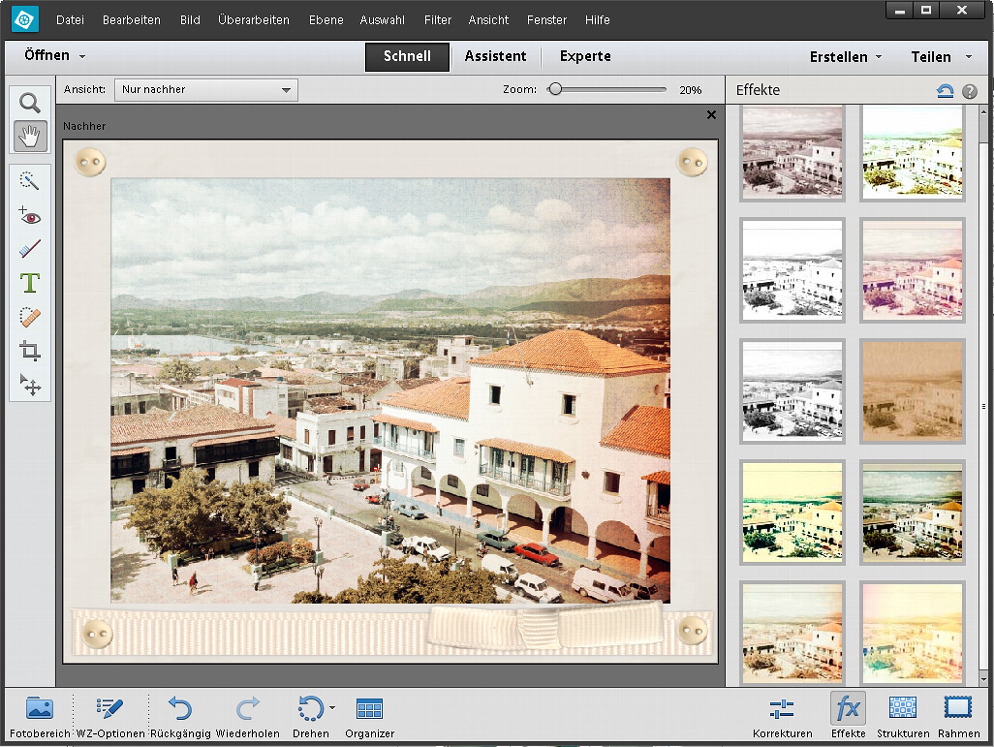Image resolution: width=994 pixels, height=747 pixels.
Task: Click the Zoom slider handle
Action: click(x=556, y=89)
